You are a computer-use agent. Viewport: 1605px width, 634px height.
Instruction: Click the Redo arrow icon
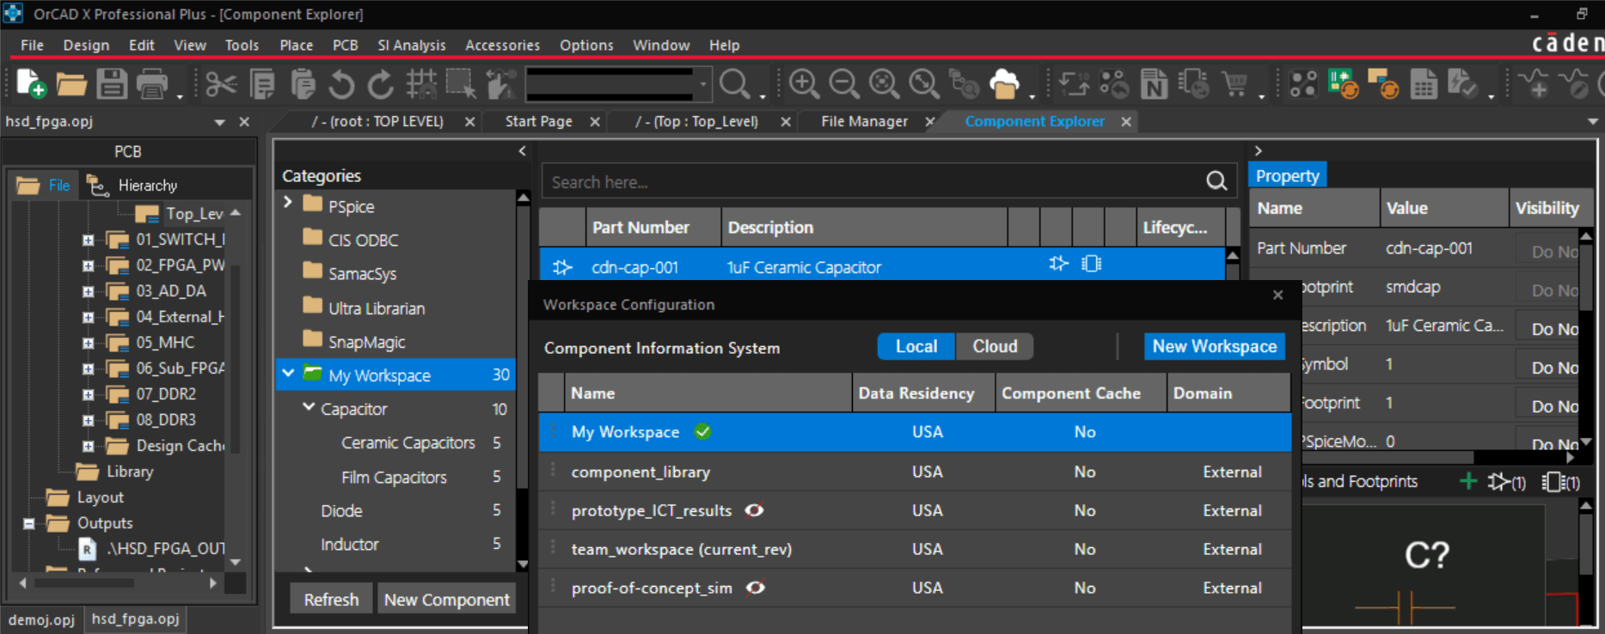(381, 84)
